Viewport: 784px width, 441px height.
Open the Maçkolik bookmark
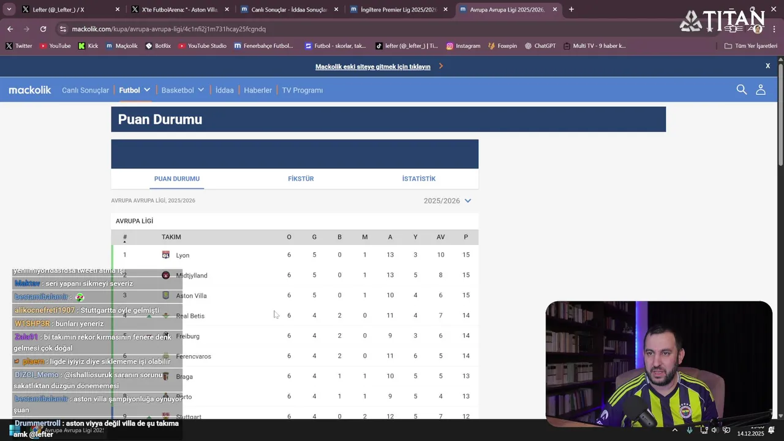coord(121,46)
